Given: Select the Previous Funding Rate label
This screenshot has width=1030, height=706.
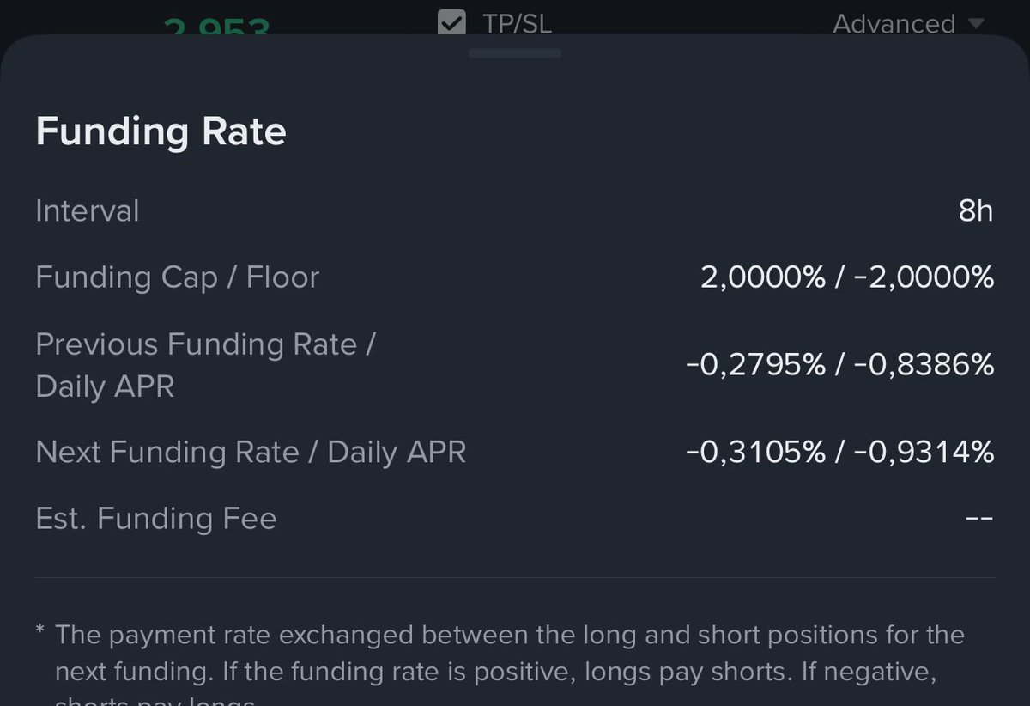Looking at the screenshot, I should (206, 344).
